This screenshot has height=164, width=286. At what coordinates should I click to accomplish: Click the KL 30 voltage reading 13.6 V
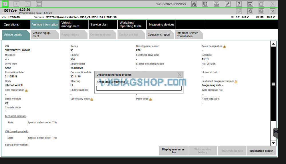(x=271, y=17)
